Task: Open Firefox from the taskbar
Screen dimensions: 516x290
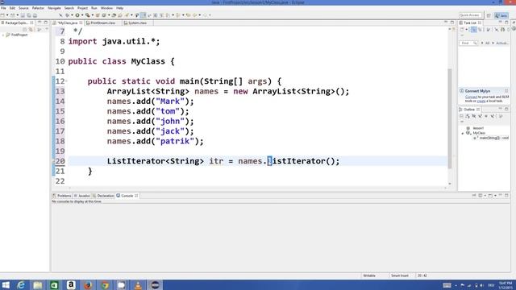Action: [88, 284]
